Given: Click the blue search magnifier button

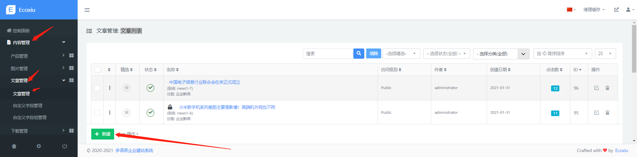Looking at the screenshot, I should [359, 53].
